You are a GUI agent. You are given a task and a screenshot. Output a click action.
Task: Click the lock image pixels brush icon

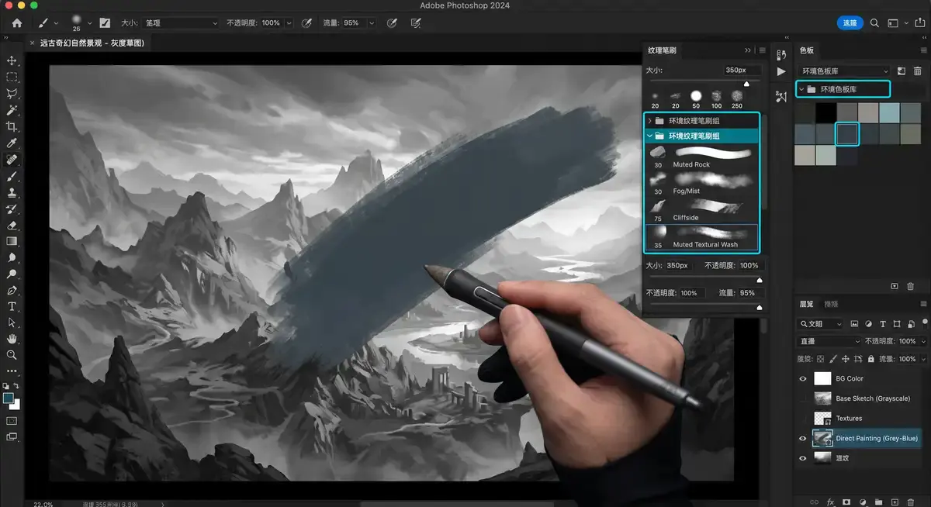point(832,360)
